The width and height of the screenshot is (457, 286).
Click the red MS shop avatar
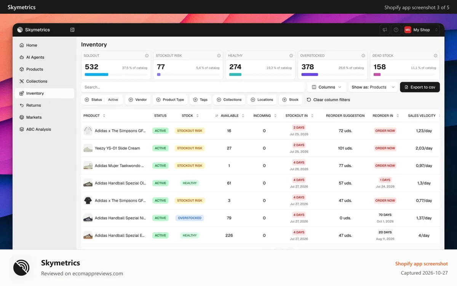pos(408,30)
